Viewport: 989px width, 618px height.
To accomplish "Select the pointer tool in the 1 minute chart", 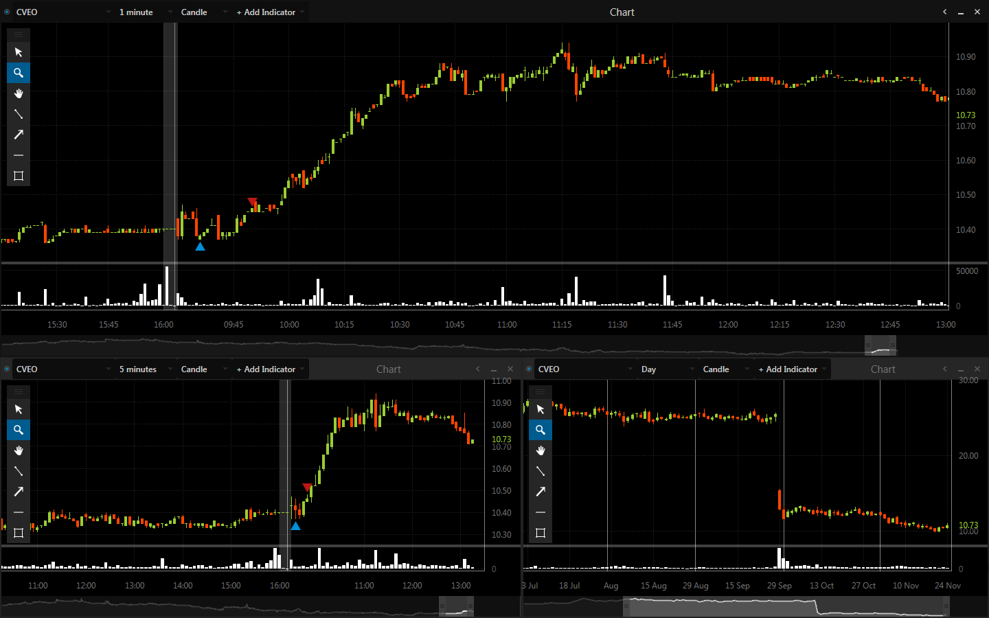I will [19, 52].
